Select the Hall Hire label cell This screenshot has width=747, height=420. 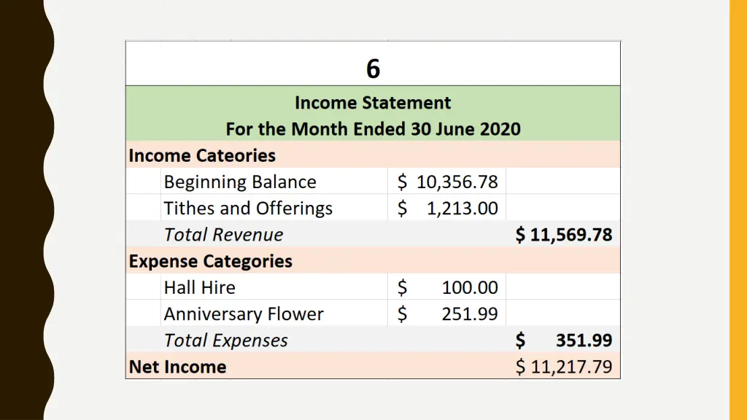tap(274, 287)
